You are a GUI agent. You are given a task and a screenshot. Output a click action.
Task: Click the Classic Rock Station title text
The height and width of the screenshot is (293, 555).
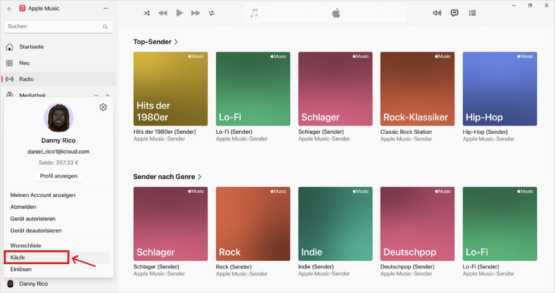(406, 132)
